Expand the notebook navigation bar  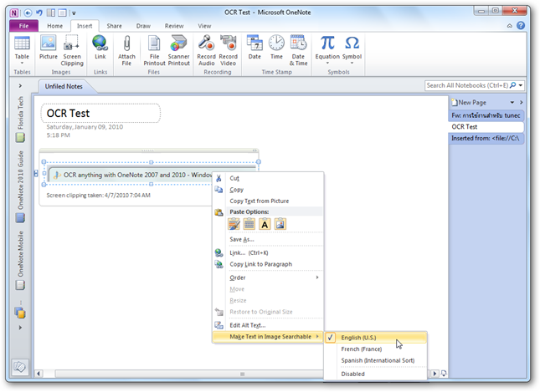pos(20,85)
